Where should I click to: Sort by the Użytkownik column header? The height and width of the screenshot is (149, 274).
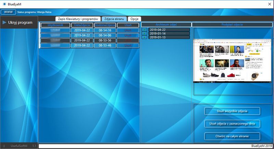55,25
